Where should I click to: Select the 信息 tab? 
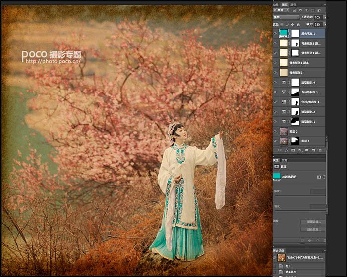[285, 160]
